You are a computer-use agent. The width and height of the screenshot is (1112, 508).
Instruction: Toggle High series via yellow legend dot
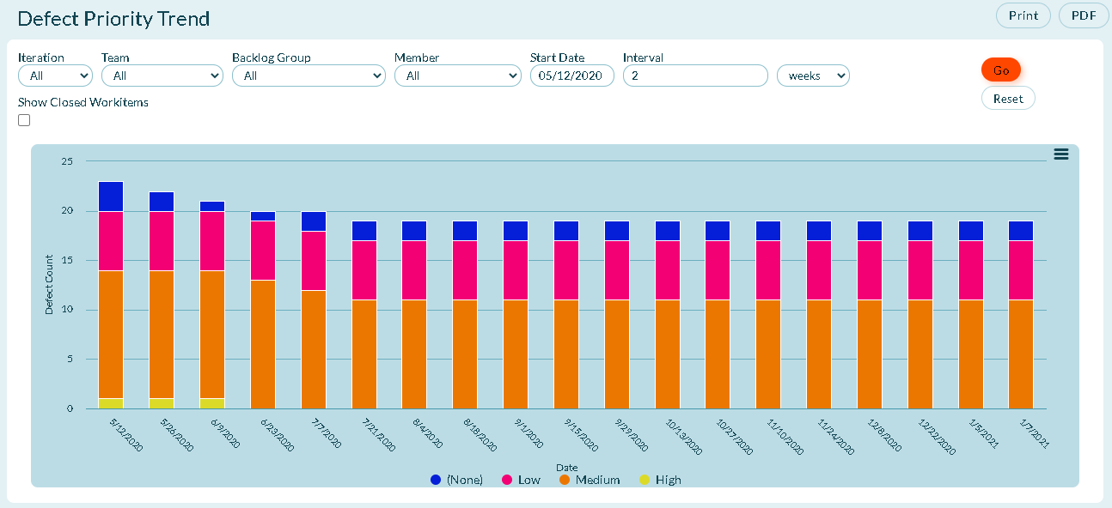click(645, 480)
